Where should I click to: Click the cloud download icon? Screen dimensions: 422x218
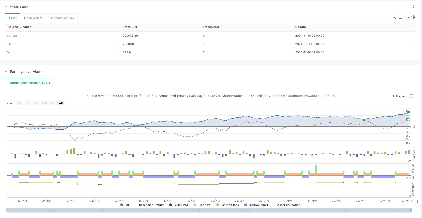407,17
